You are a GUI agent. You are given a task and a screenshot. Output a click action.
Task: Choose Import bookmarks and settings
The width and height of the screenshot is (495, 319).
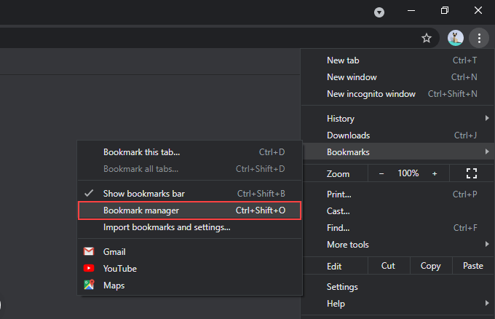pyautogui.click(x=167, y=227)
